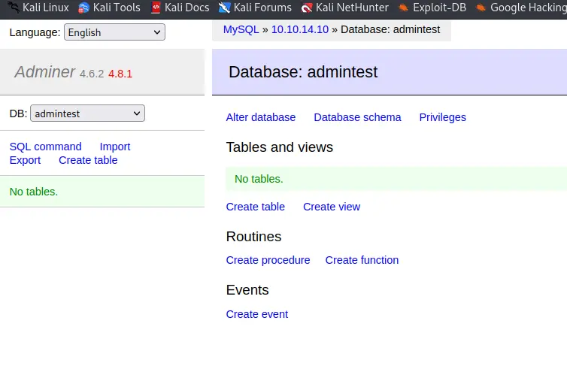Open the Privileges link

click(443, 117)
